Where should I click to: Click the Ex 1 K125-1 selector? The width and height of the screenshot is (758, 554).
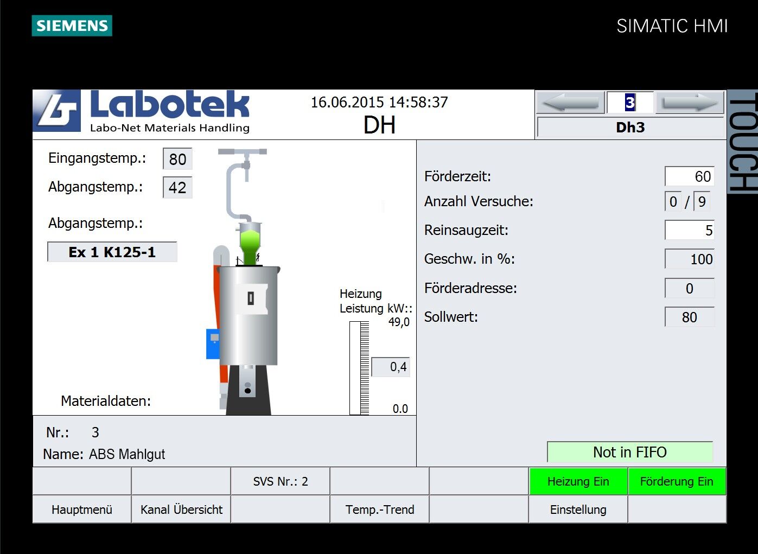[x=112, y=251]
